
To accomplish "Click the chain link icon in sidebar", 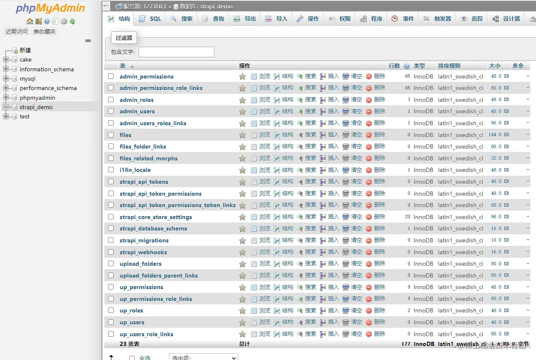I will [x=88, y=41].
